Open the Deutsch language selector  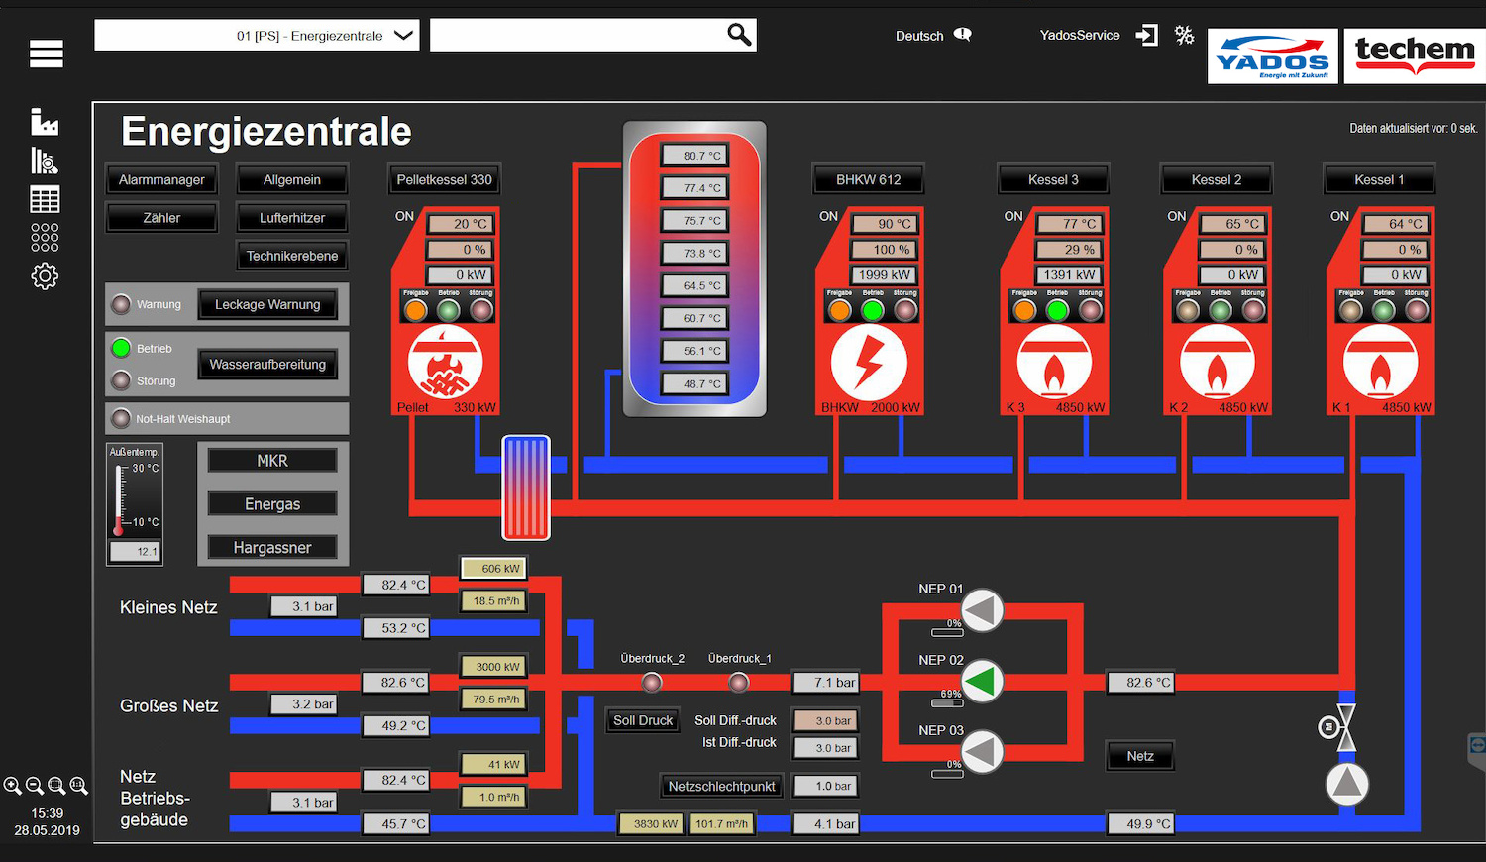[x=932, y=36]
